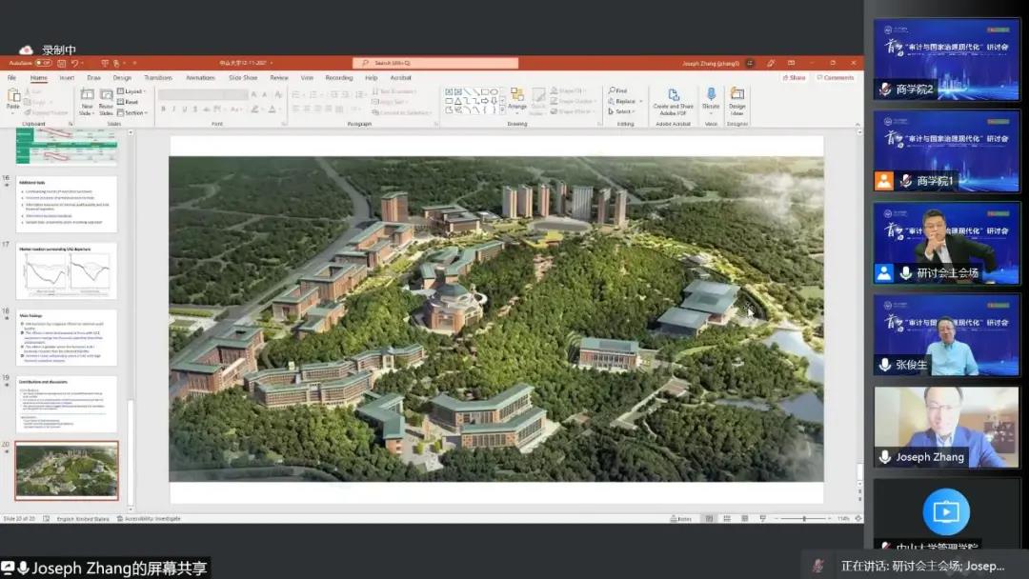This screenshot has width=1029, height=579.
Task: Expand the Section dropdown
Action: click(x=134, y=112)
